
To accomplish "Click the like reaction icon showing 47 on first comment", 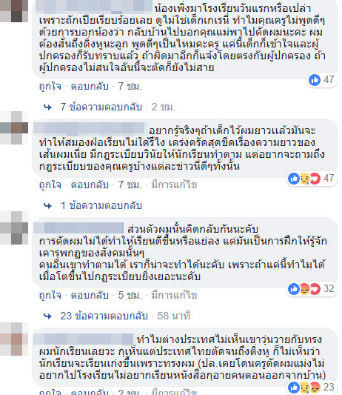I will [315, 80].
